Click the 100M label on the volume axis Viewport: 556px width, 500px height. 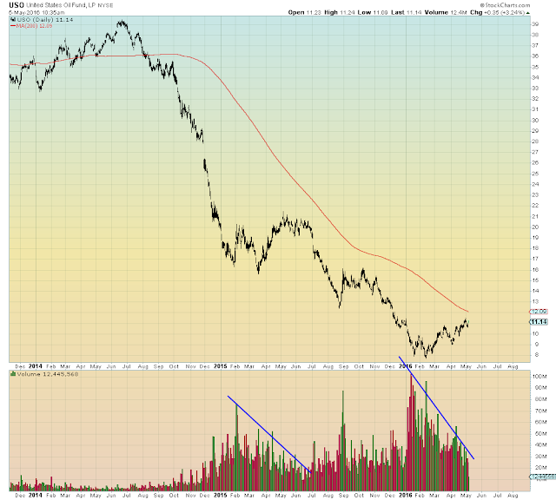tap(539, 377)
